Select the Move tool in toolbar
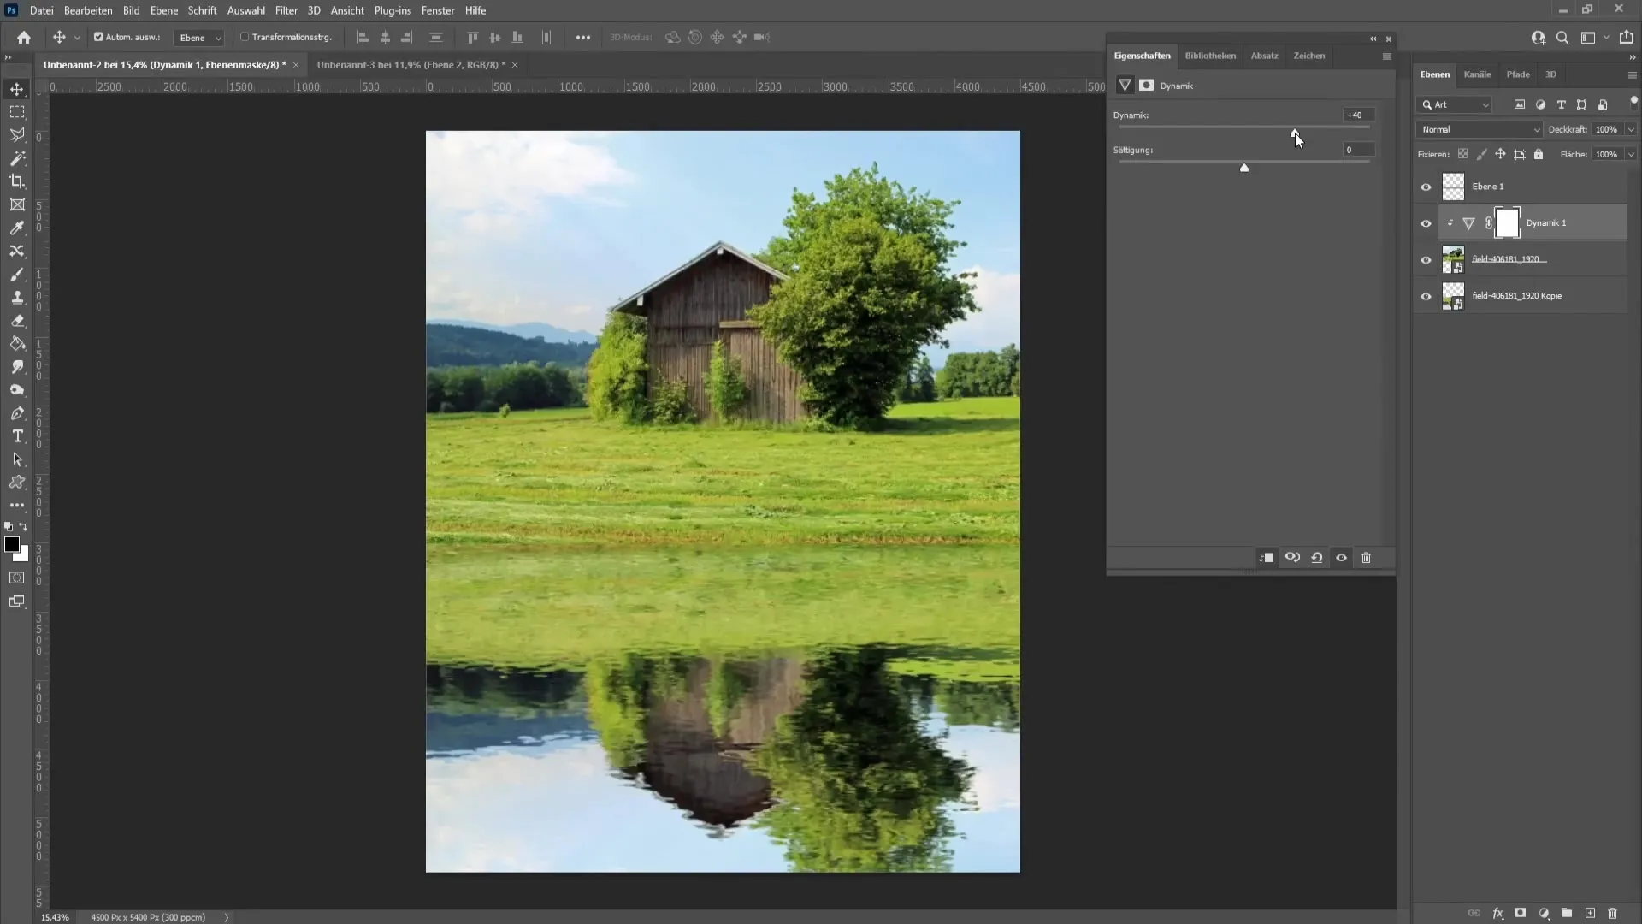This screenshot has height=924, width=1642. (x=17, y=88)
